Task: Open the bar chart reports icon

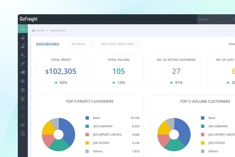Action: click(x=23, y=125)
